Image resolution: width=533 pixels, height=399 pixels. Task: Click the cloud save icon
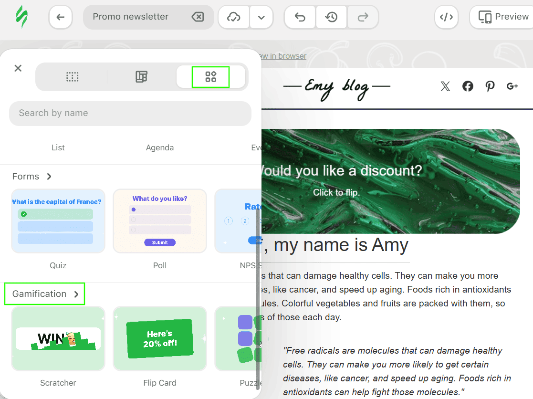pyautogui.click(x=233, y=17)
